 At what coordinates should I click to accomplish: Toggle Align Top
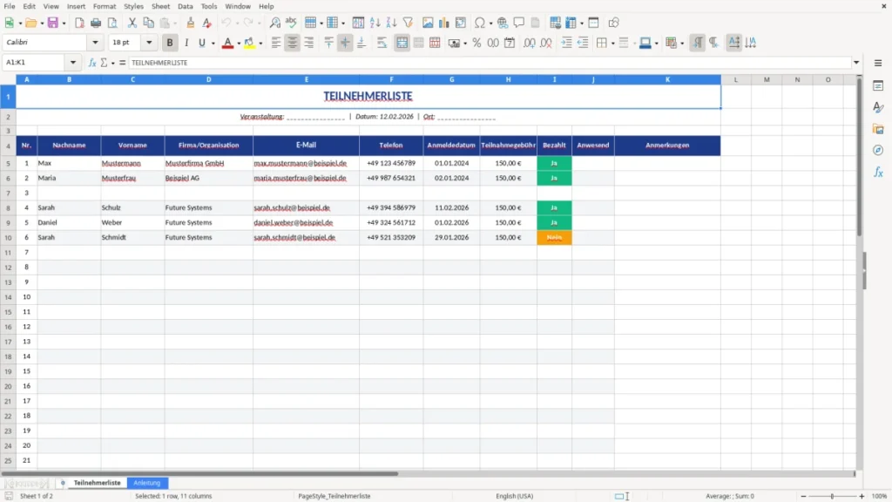pyautogui.click(x=328, y=43)
